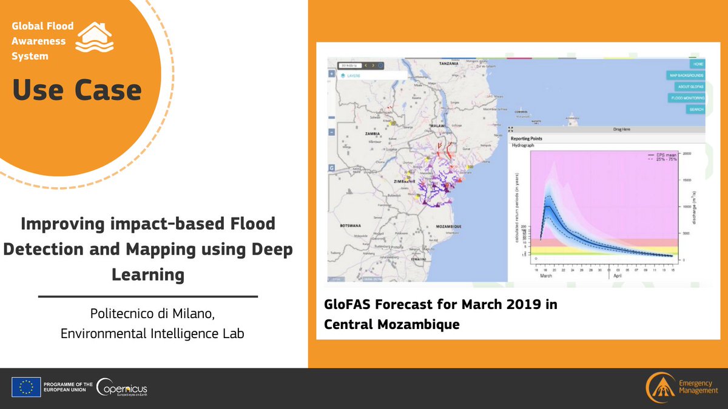The height and width of the screenshot is (409, 728).
Task: Open the FLOOD MONITORING menu
Action: 687,98
